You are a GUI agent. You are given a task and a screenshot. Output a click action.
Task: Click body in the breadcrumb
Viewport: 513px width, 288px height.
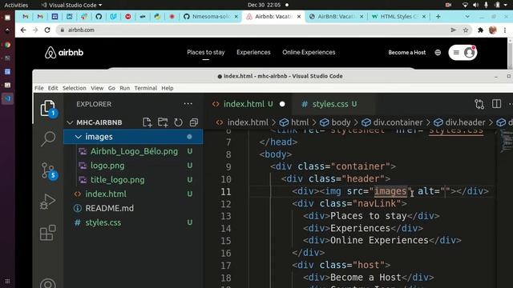tap(341, 122)
